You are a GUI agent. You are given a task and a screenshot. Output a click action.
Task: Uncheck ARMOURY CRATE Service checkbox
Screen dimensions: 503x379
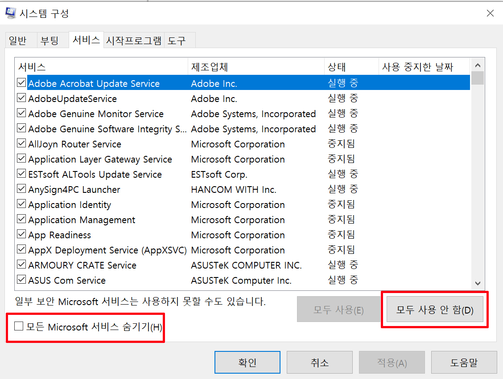(x=21, y=265)
